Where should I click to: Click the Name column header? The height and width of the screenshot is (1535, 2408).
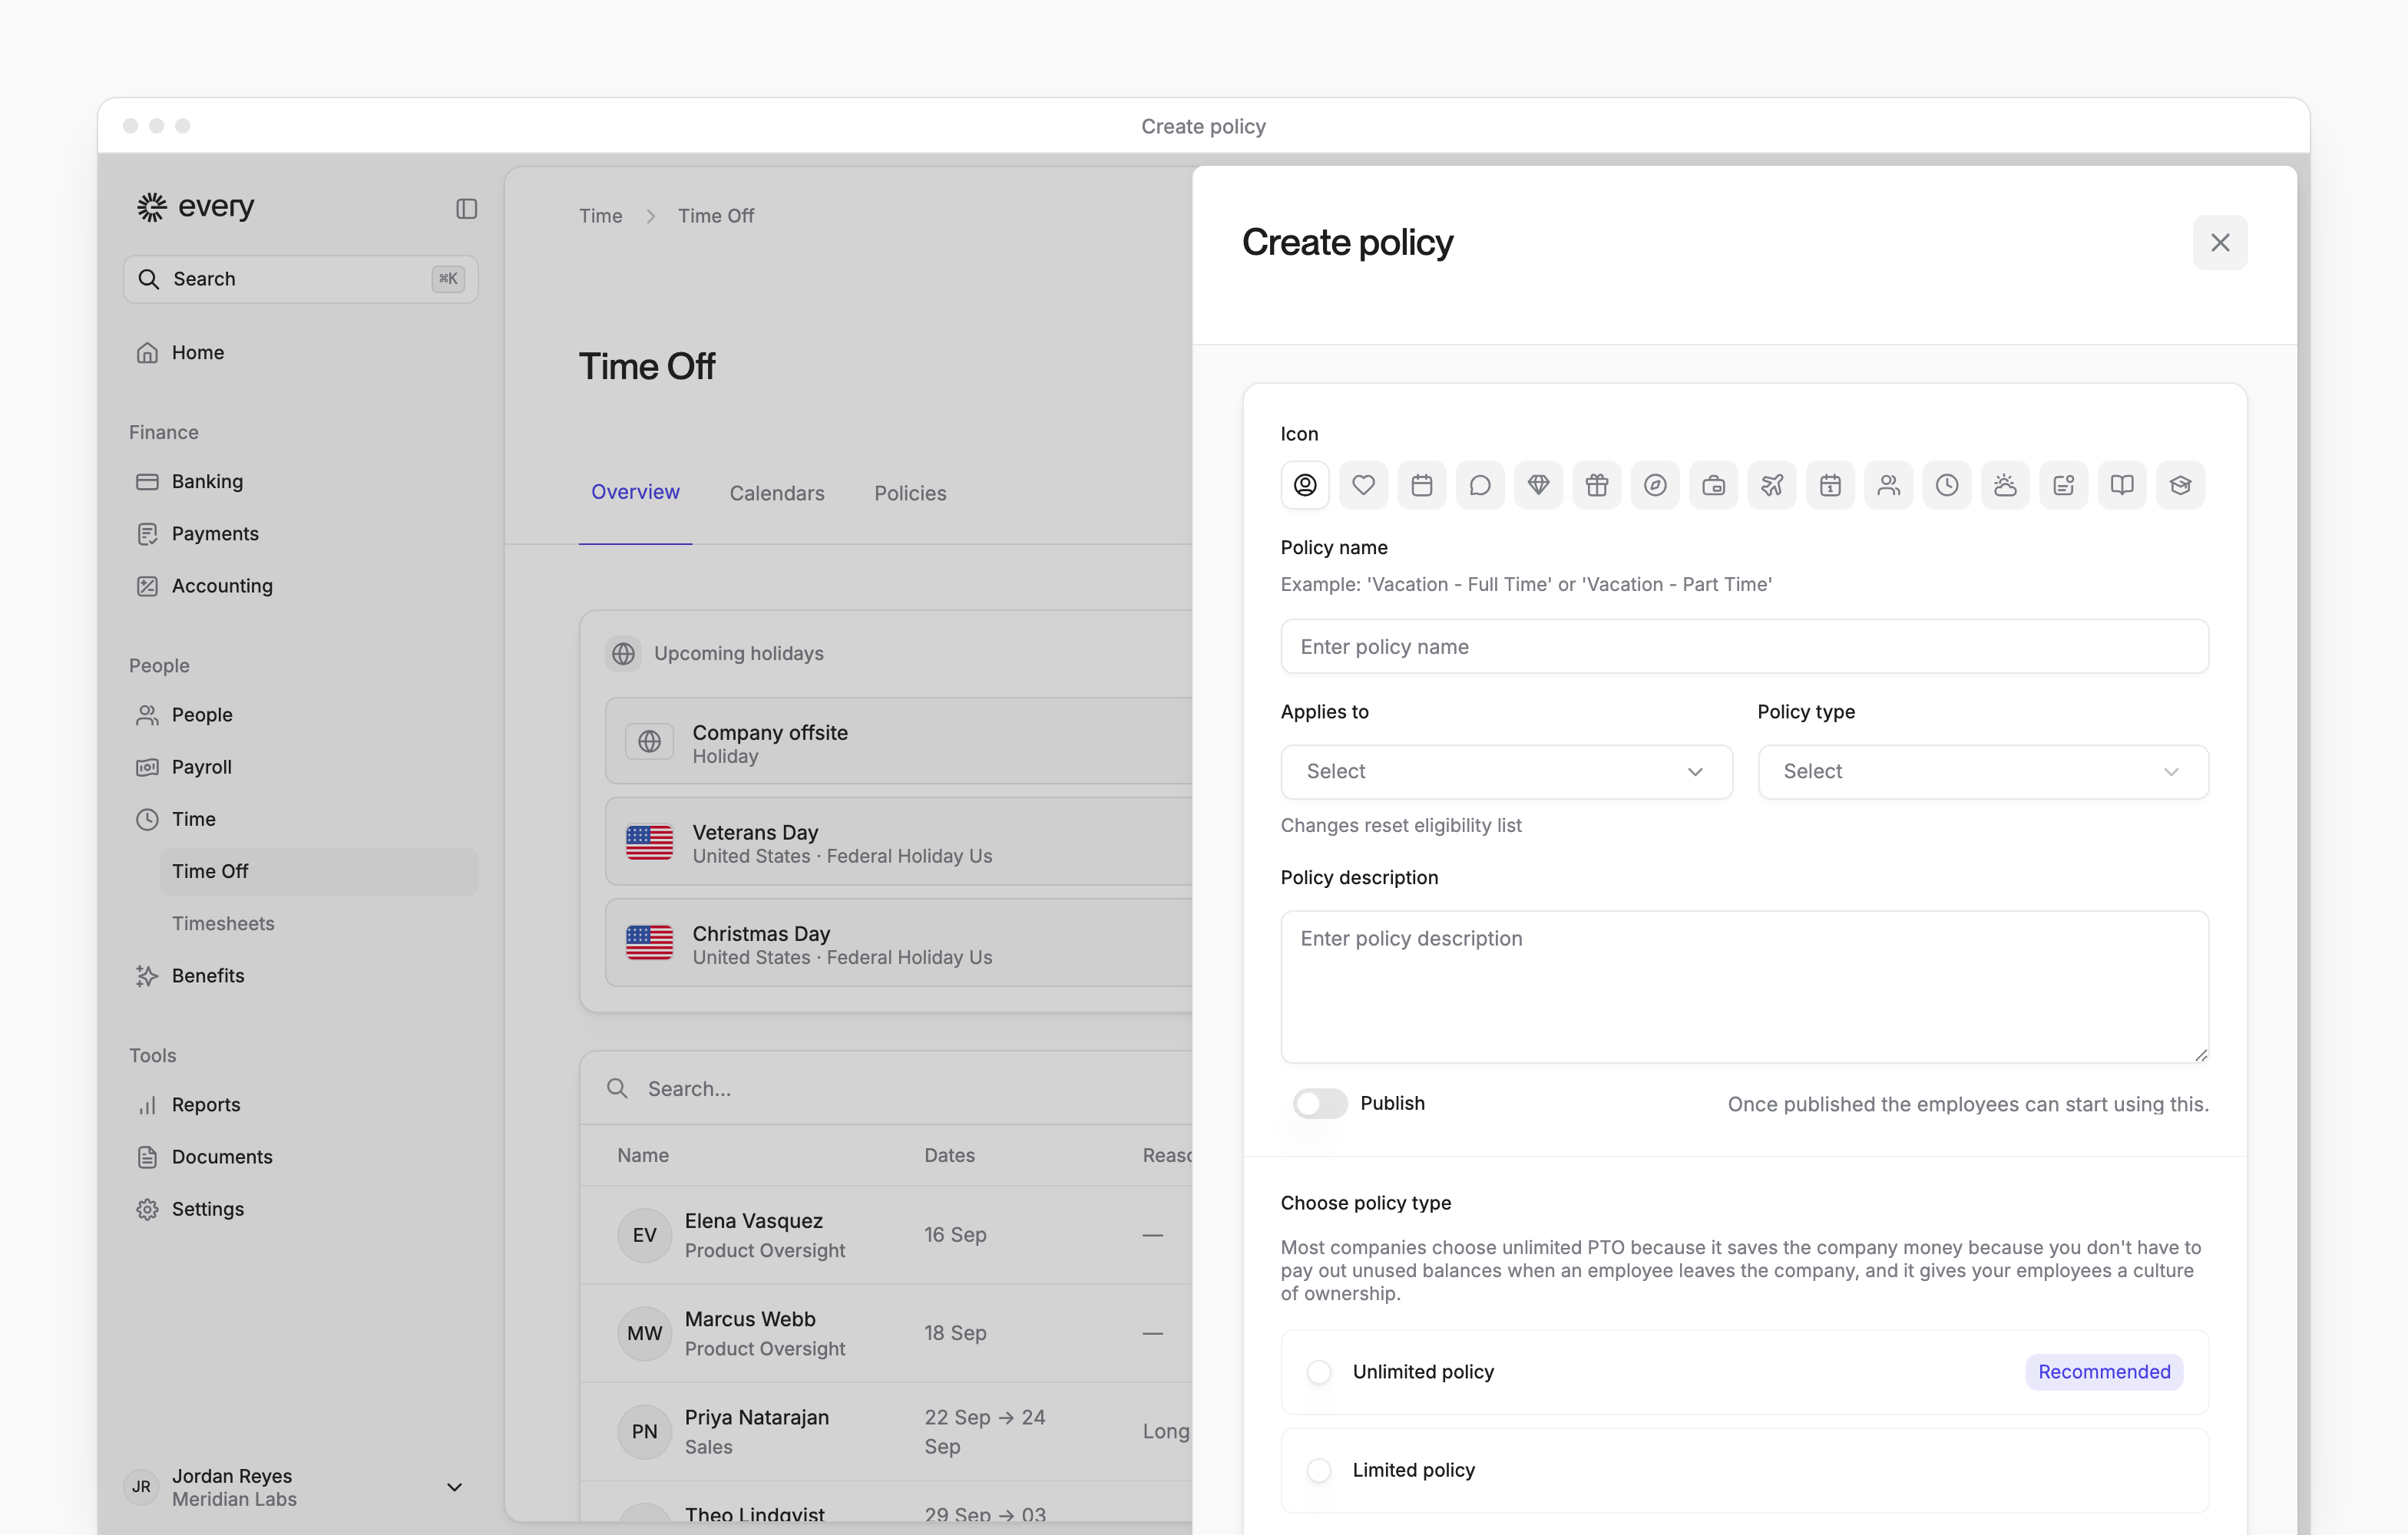(x=643, y=1155)
